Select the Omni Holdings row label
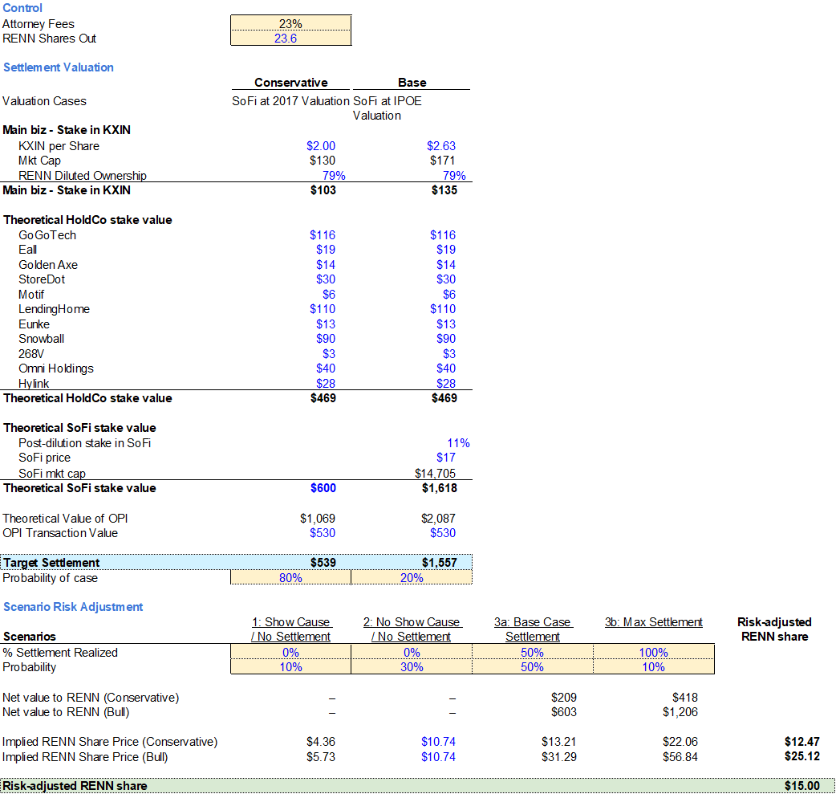The width and height of the screenshot is (836, 794). 56,368
